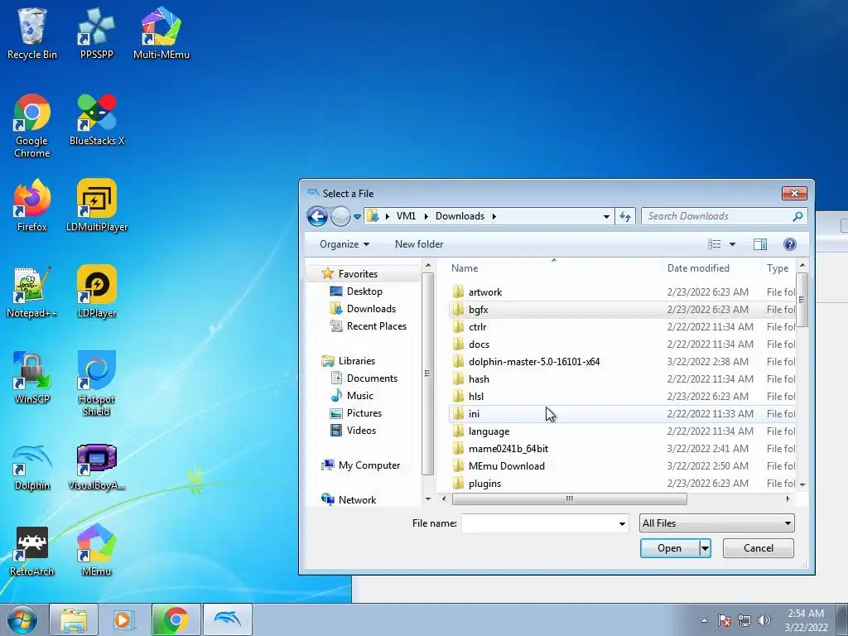Viewport: 848px width, 636px height.
Task: Open the Windows Start menu
Action: 22,619
